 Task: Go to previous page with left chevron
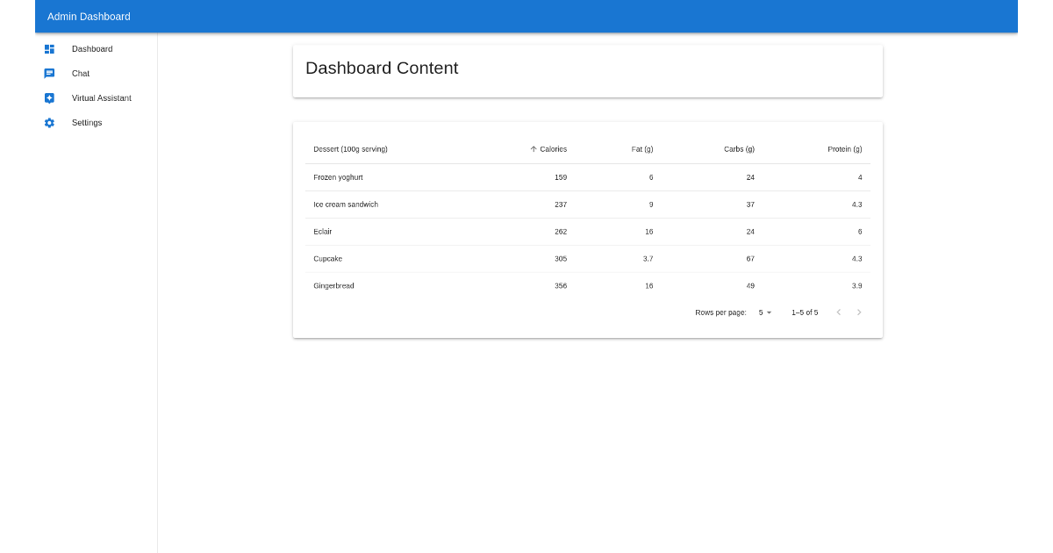coord(838,312)
